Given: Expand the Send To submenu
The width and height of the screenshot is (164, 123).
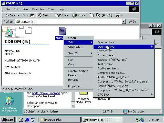Looking at the screenshot, I should click(x=78, y=53).
